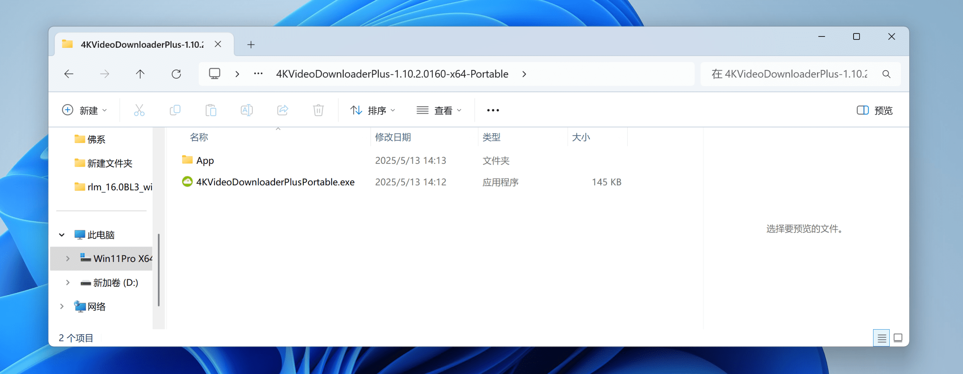Click the Delete trash icon
963x374 pixels.
click(x=318, y=110)
